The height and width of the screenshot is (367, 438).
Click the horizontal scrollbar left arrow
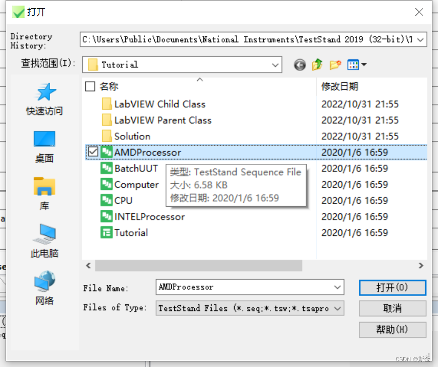[88, 265]
